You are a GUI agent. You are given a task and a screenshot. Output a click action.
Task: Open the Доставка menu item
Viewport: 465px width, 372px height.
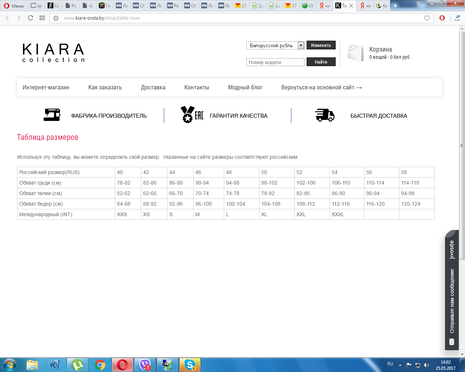153,88
